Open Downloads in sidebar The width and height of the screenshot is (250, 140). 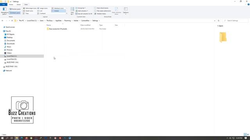click(x=11, y=44)
